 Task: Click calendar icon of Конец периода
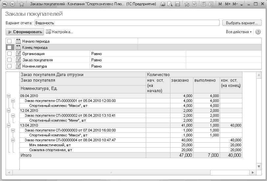click(18, 48)
